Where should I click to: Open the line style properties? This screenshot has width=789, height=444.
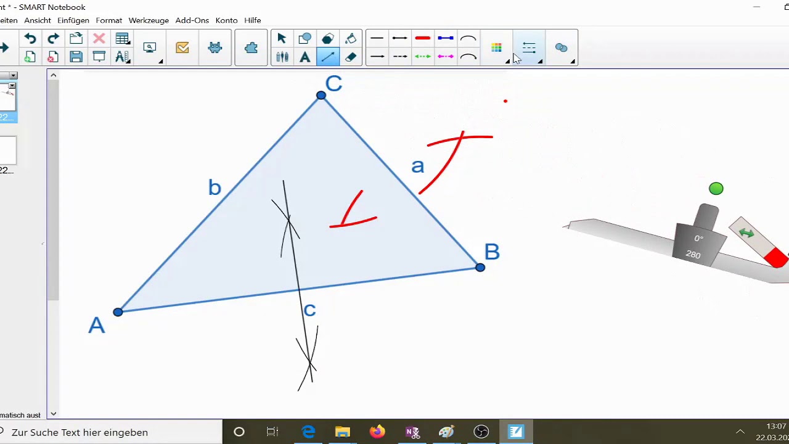(529, 47)
